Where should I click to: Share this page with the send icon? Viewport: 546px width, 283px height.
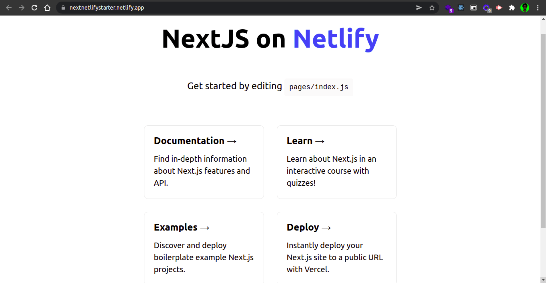tap(419, 8)
